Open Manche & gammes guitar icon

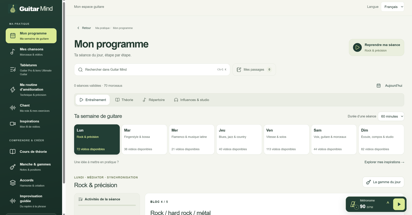click(13, 167)
